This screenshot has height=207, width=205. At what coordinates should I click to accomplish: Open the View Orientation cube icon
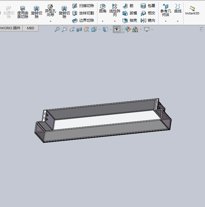pyautogui.click(x=94, y=29)
